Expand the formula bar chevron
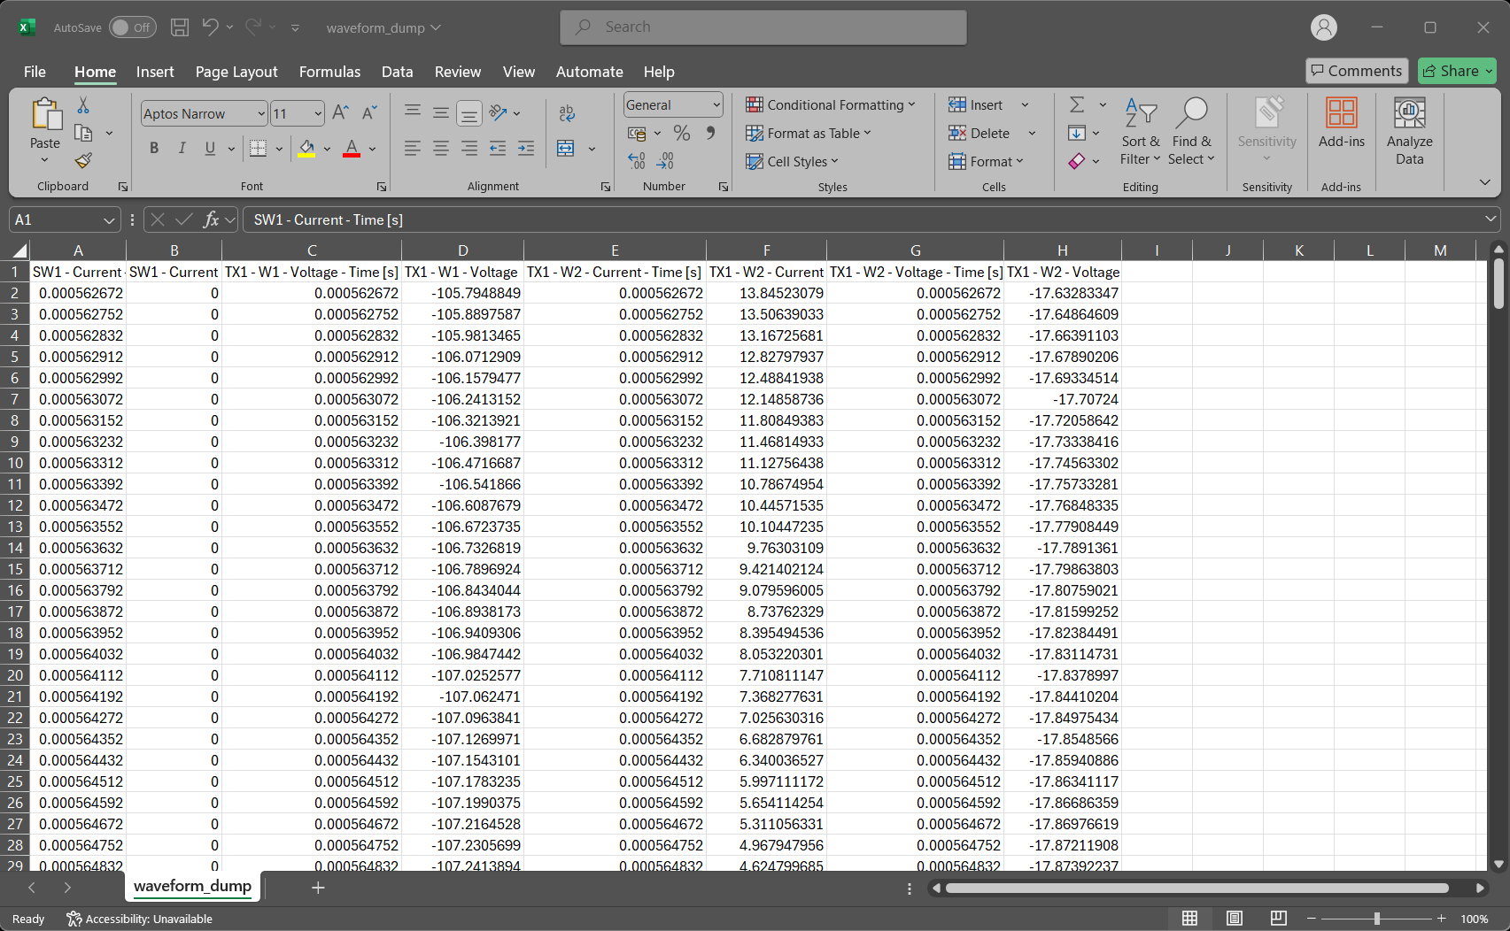The image size is (1510, 931). (x=1491, y=219)
